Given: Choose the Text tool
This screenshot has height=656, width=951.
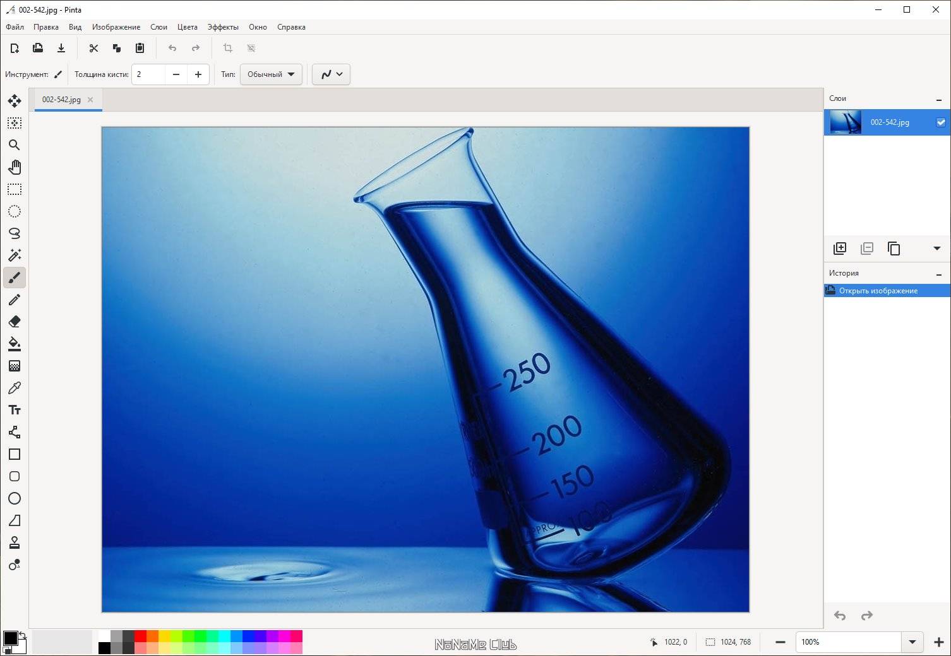Looking at the screenshot, I should 15,410.
